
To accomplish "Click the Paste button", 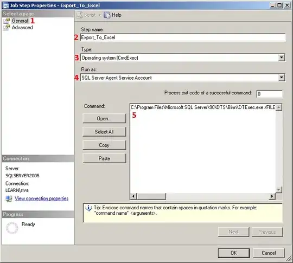I will [x=104, y=158].
